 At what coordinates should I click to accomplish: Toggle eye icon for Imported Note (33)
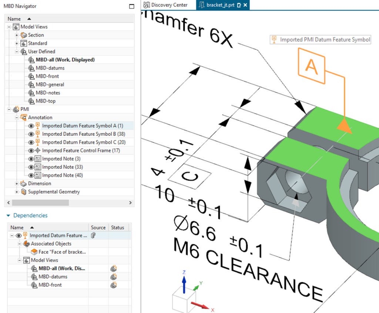pos(31,167)
